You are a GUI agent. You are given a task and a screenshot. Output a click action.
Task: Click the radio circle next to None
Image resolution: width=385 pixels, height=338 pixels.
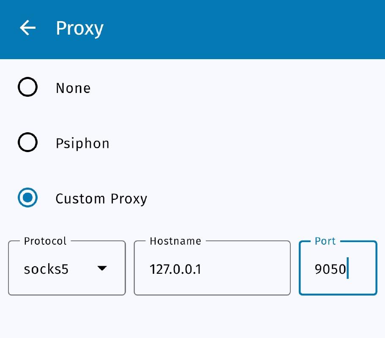coord(27,87)
